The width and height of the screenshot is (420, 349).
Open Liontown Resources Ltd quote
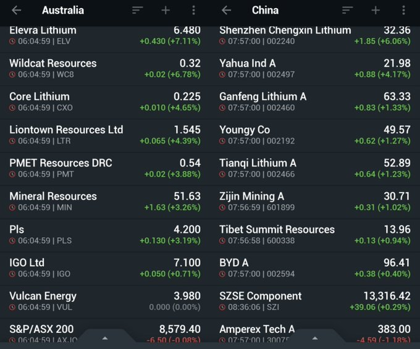105,135
